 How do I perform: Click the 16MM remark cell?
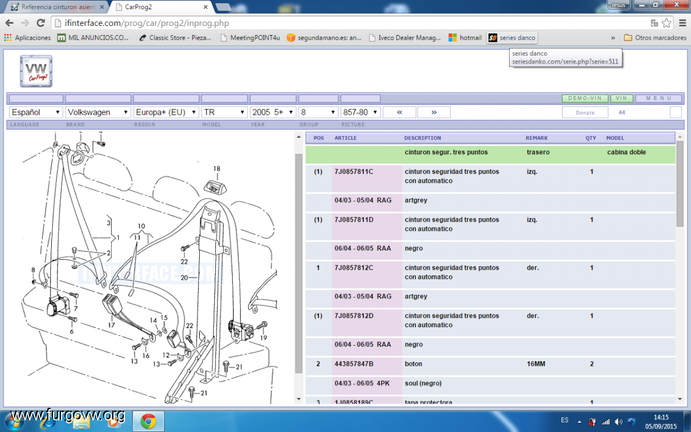[x=536, y=364]
